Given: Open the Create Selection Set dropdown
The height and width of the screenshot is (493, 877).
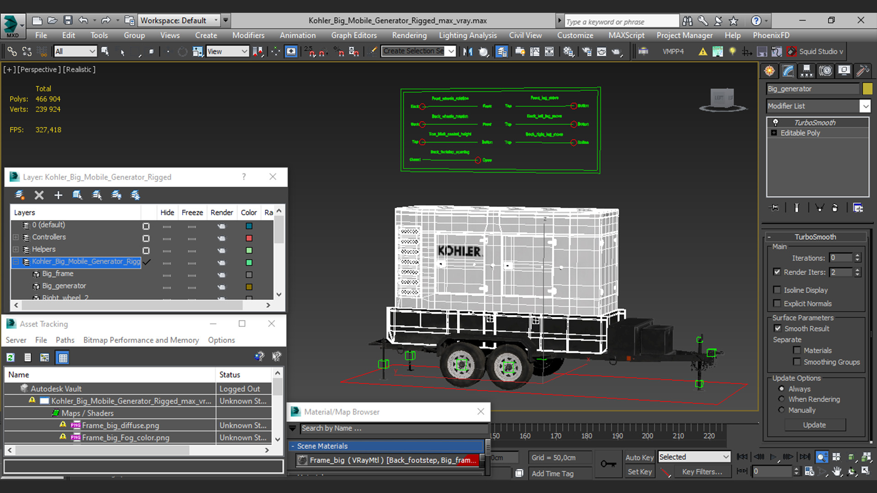Looking at the screenshot, I should (451, 51).
